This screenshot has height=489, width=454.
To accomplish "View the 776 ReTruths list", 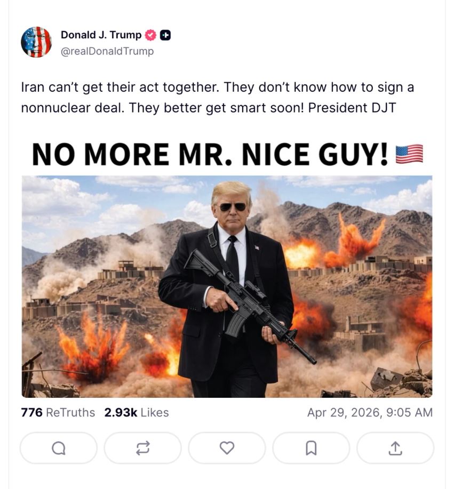I will (x=58, y=412).
